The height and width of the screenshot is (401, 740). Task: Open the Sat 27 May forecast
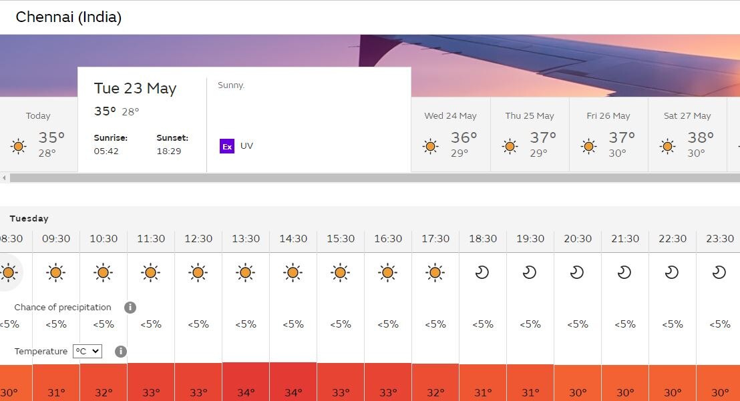pyautogui.click(x=687, y=135)
